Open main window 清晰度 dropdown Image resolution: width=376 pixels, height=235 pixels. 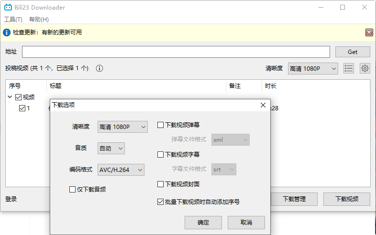313,69
